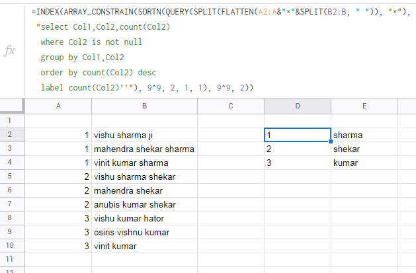Click cell 'mahendra shekar' in row 6
The image size is (416, 273).
pyautogui.click(x=145, y=190)
